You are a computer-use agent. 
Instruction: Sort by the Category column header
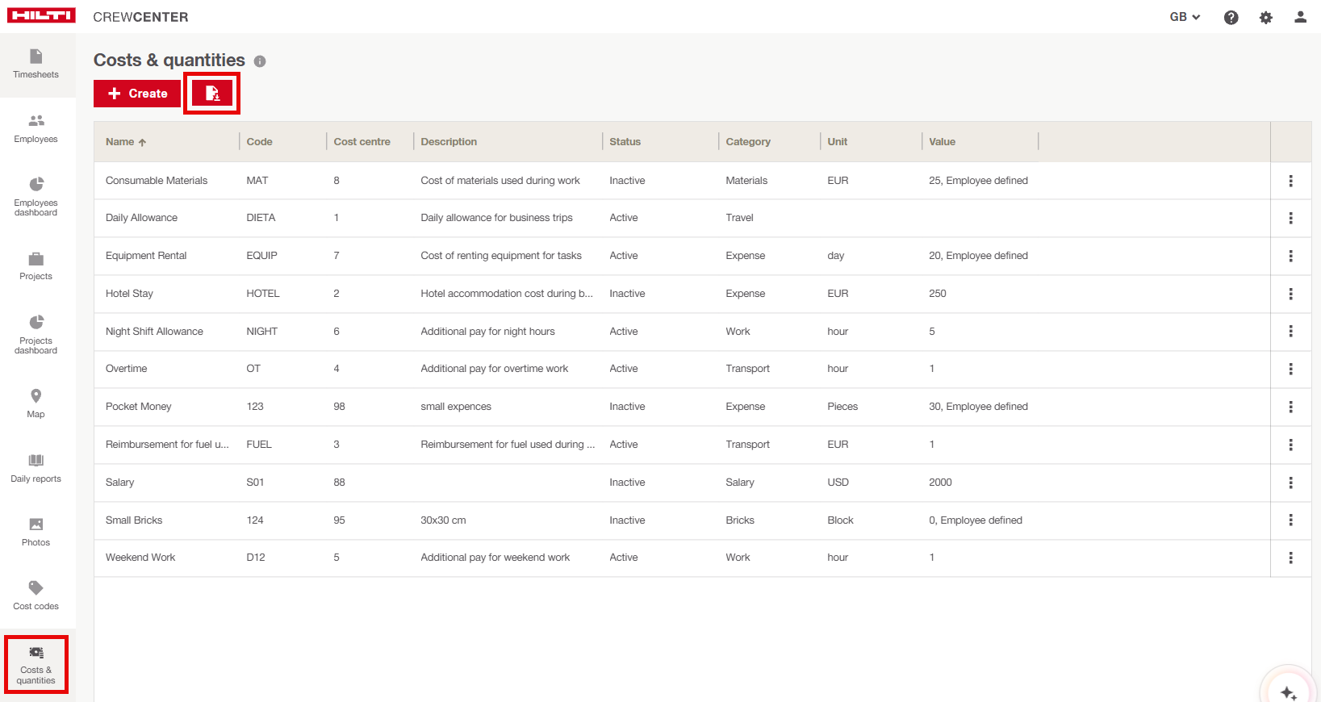tap(748, 142)
